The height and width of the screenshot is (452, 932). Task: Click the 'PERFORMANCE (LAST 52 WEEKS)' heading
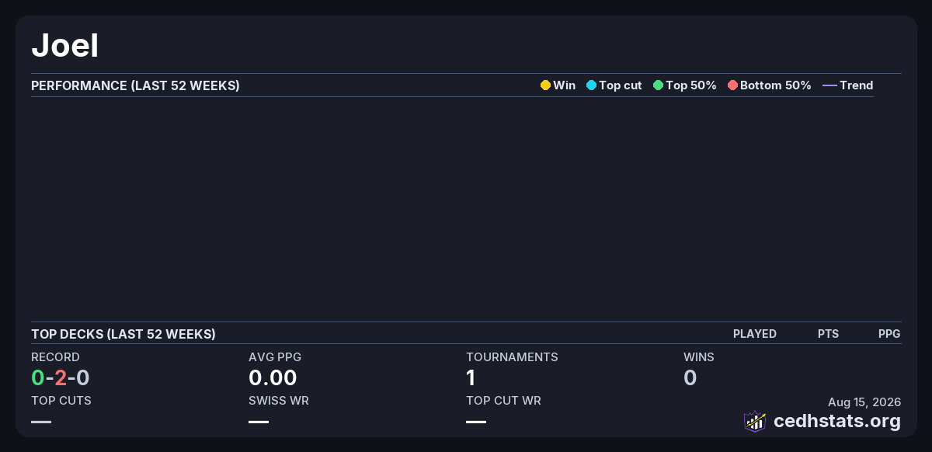click(x=135, y=85)
